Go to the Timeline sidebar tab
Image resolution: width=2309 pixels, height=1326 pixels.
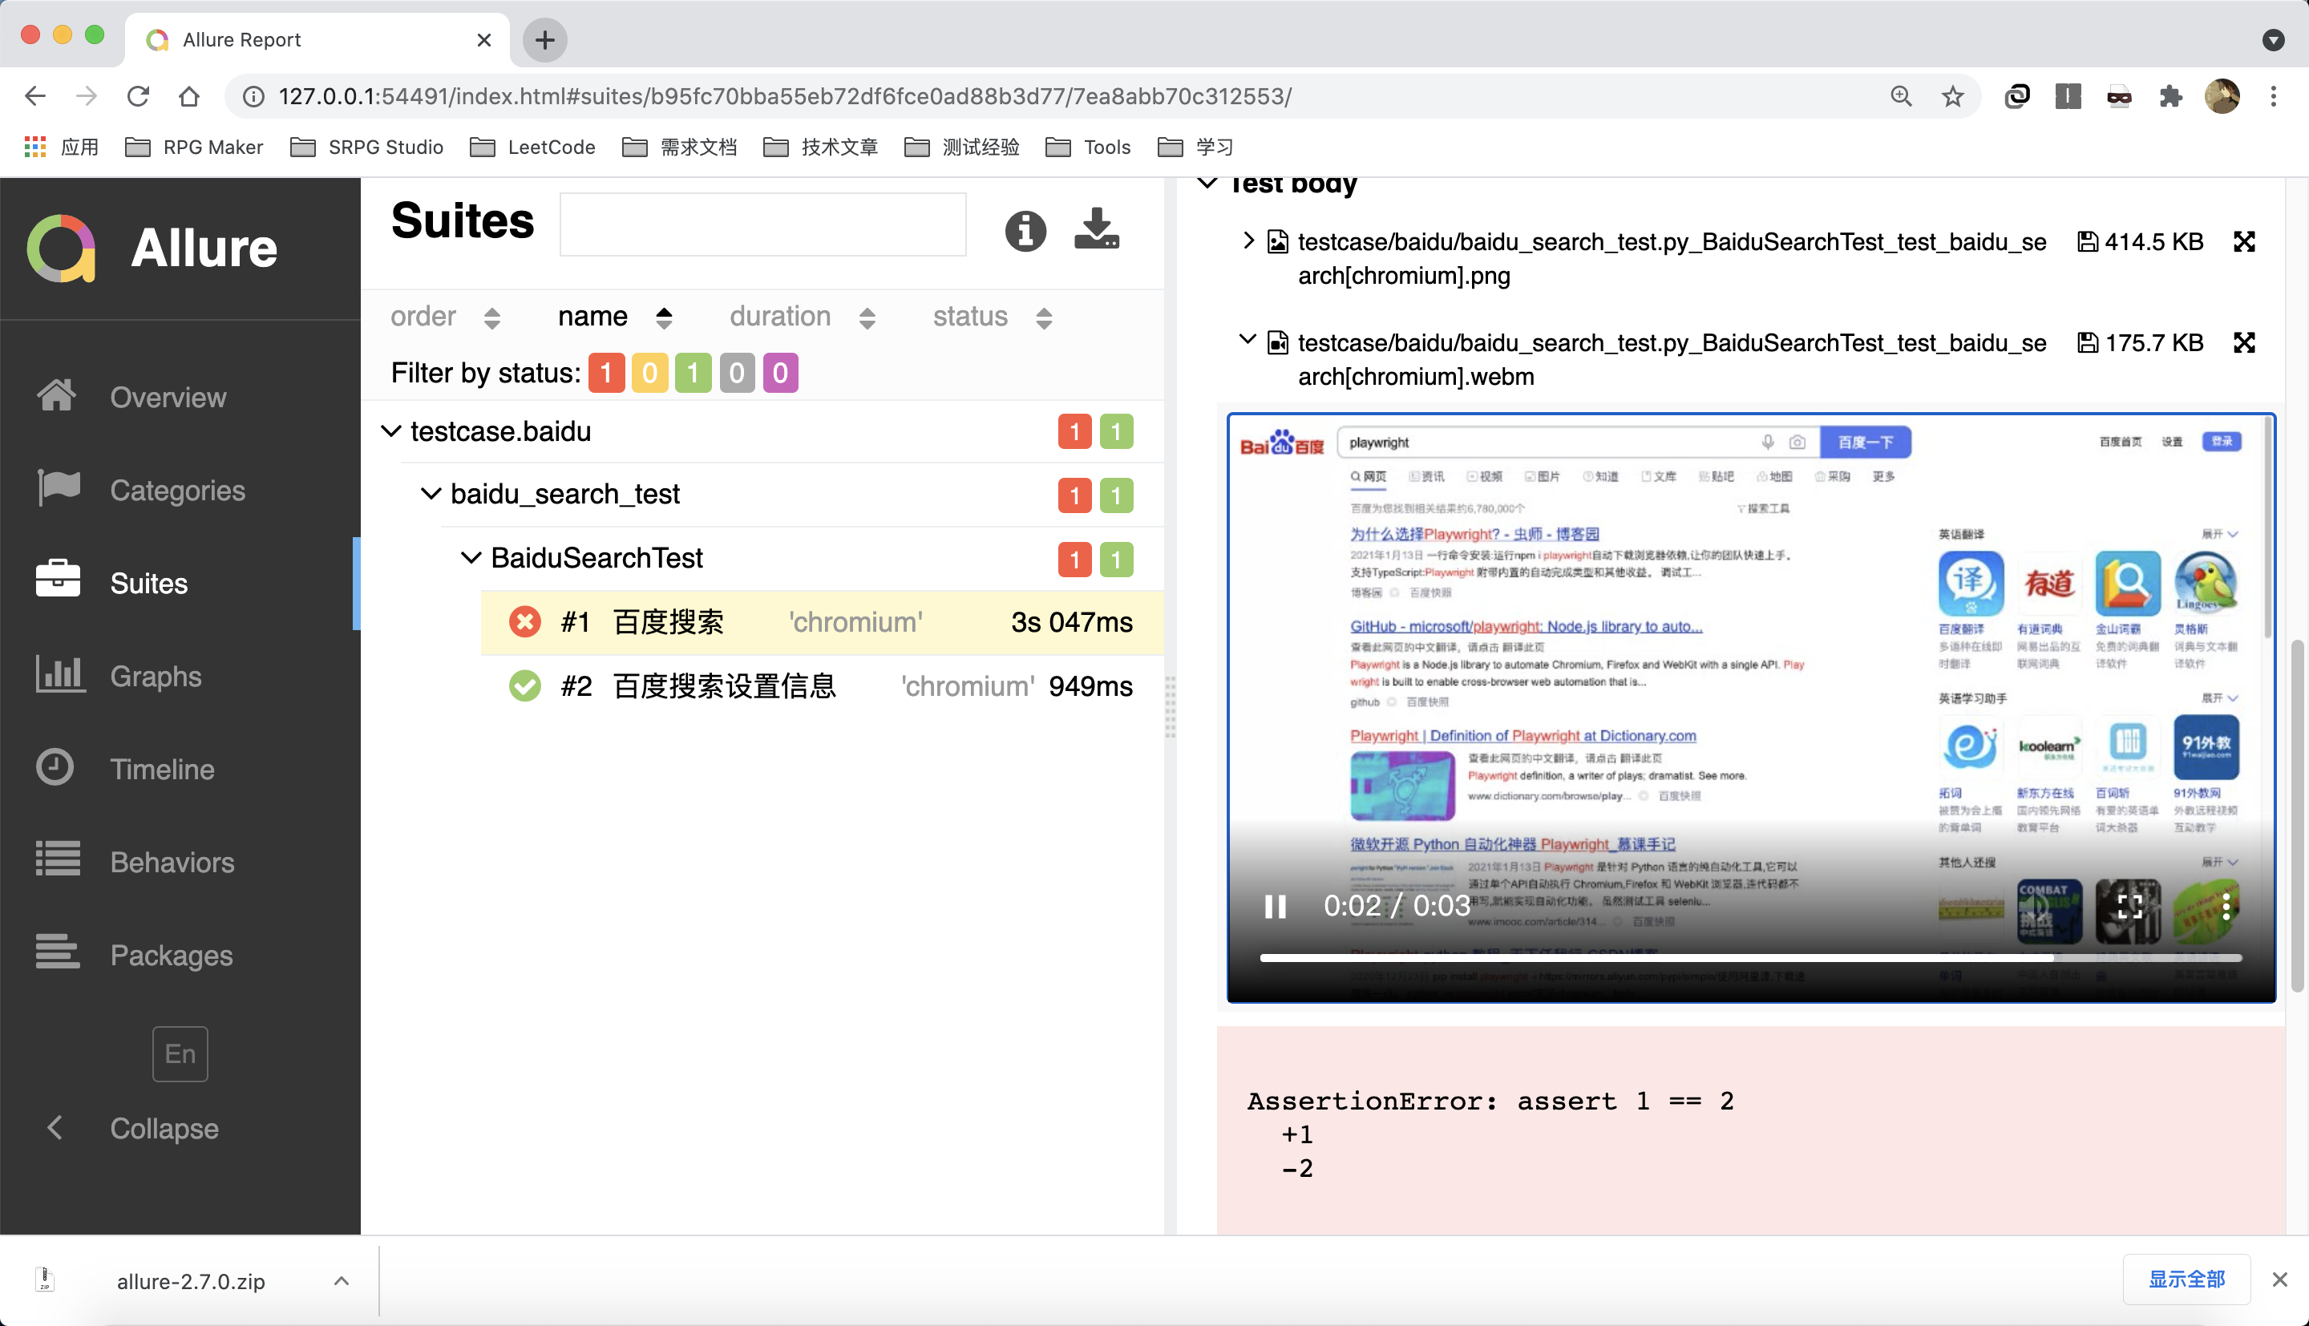[x=162, y=769]
